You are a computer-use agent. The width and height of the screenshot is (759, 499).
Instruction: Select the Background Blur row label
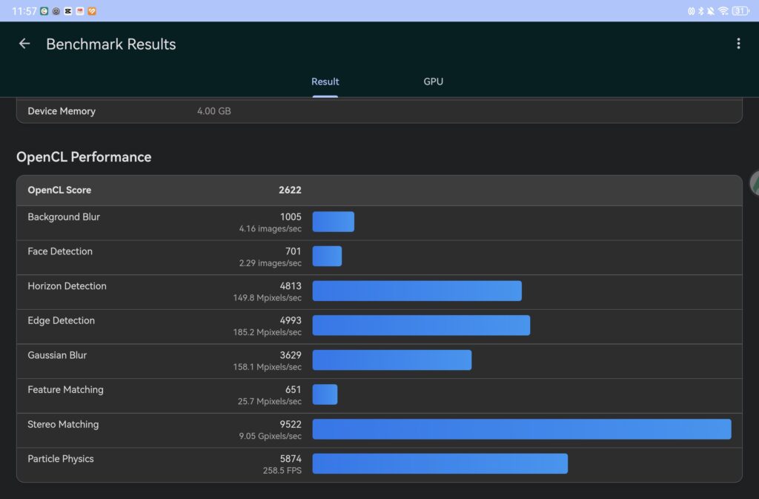64,217
